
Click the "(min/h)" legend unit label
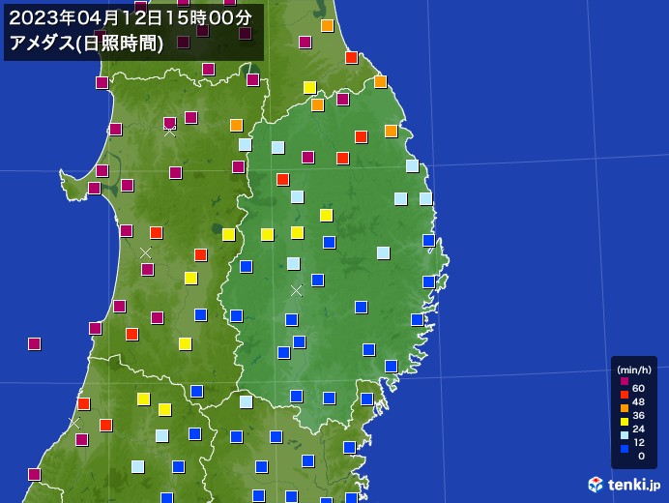(634, 370)
